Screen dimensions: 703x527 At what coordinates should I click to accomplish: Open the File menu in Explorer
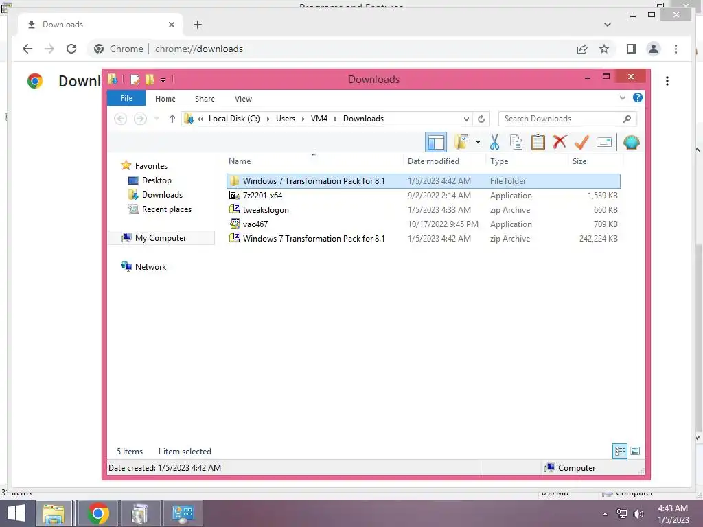(x=126, y=98)
